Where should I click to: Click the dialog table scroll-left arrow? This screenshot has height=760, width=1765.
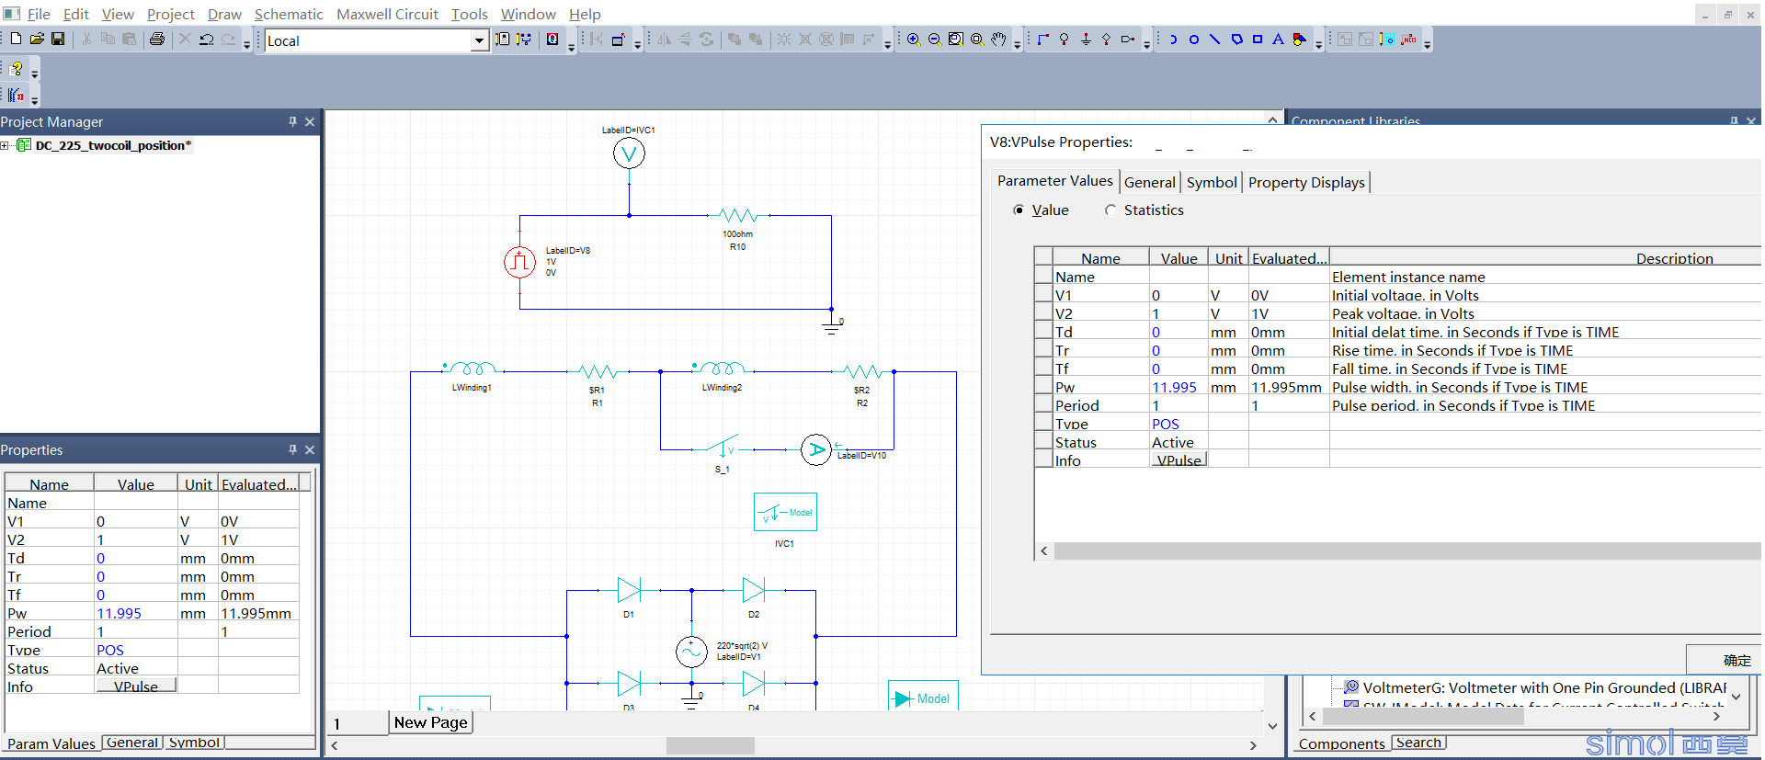point(1043,550)
